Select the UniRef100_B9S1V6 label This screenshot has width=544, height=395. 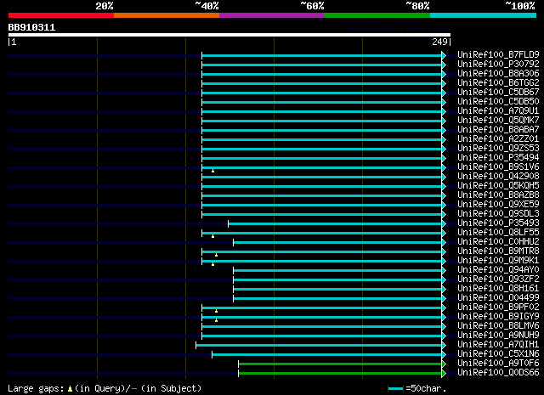[498, 166]
